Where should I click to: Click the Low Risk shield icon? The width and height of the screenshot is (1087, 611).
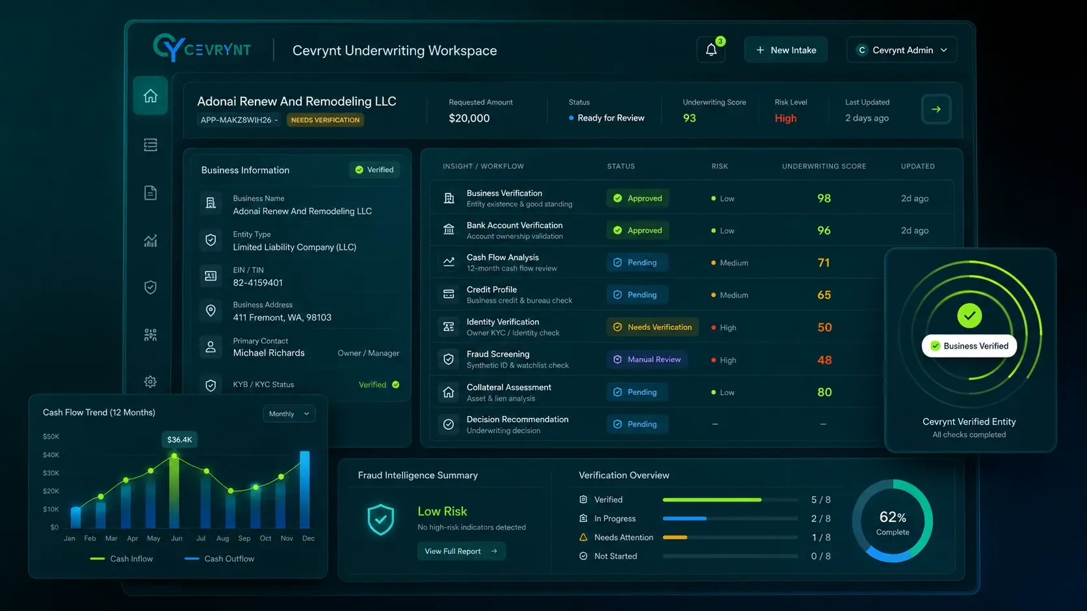(x=381, y=519)
